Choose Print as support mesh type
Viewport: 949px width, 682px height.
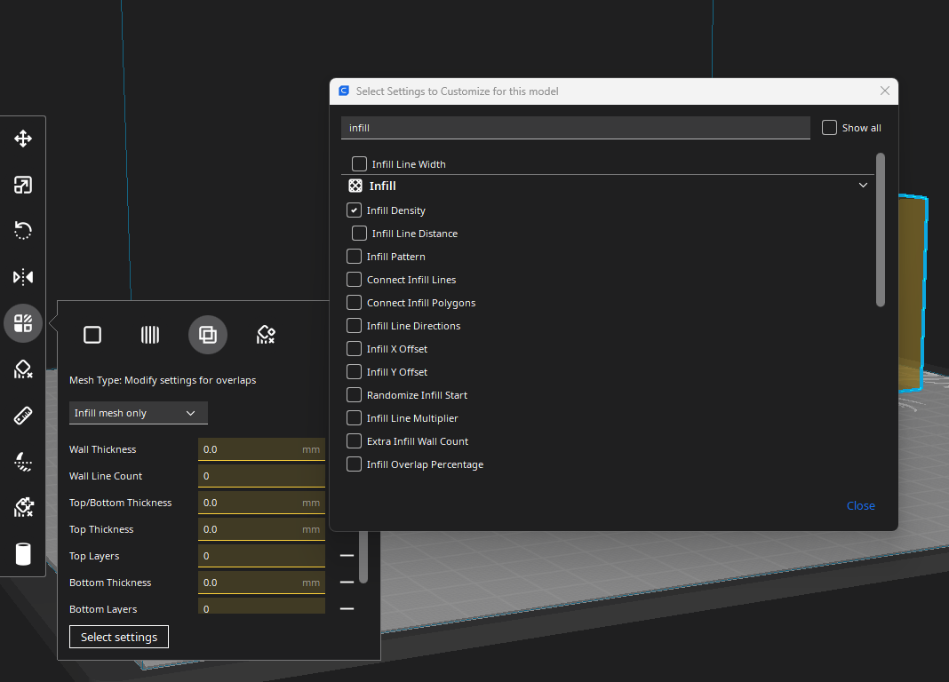(x=150, y=335)
